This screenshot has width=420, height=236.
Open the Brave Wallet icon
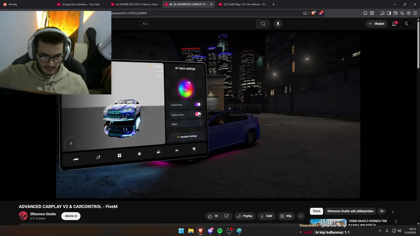395,13
